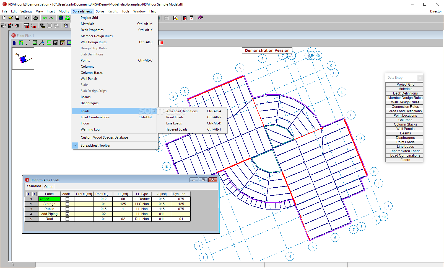444x268 pixels.
Task: Open units settings via the in/mm icon
Action: click(x=68, y=18)
